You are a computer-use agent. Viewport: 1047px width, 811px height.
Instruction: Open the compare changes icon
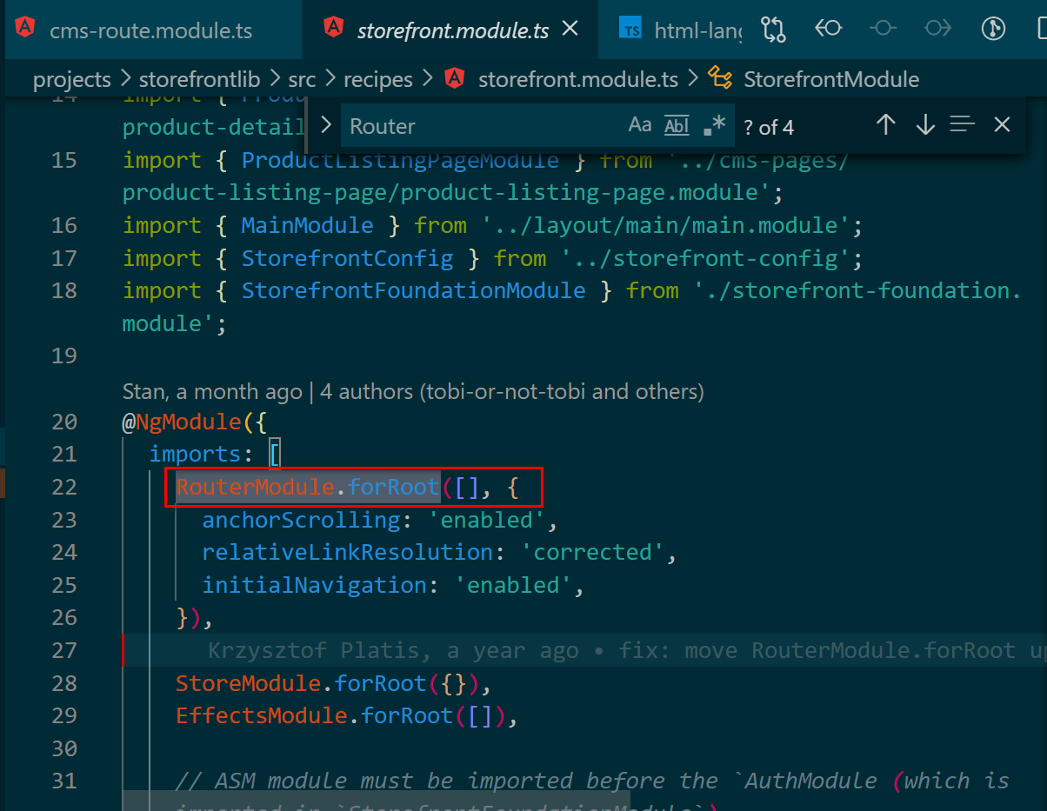point(773,29)
